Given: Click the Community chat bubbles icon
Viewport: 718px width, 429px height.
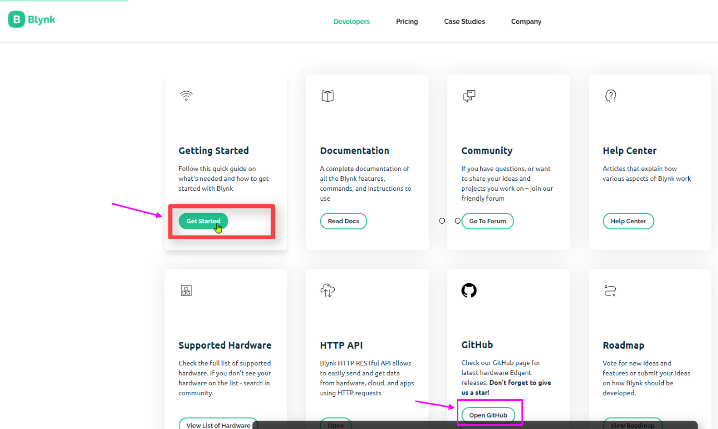Looking at the screenshot, I should [x=469, y=96].
